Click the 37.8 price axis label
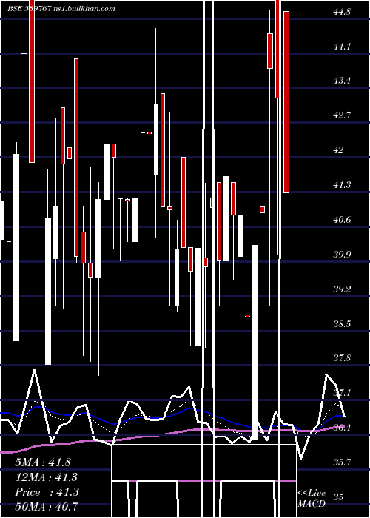The height and width of the screenshot is (518, 370). click(342, 357)
